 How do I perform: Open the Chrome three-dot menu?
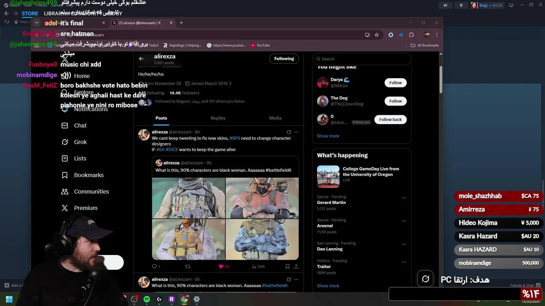pos(436,35)
